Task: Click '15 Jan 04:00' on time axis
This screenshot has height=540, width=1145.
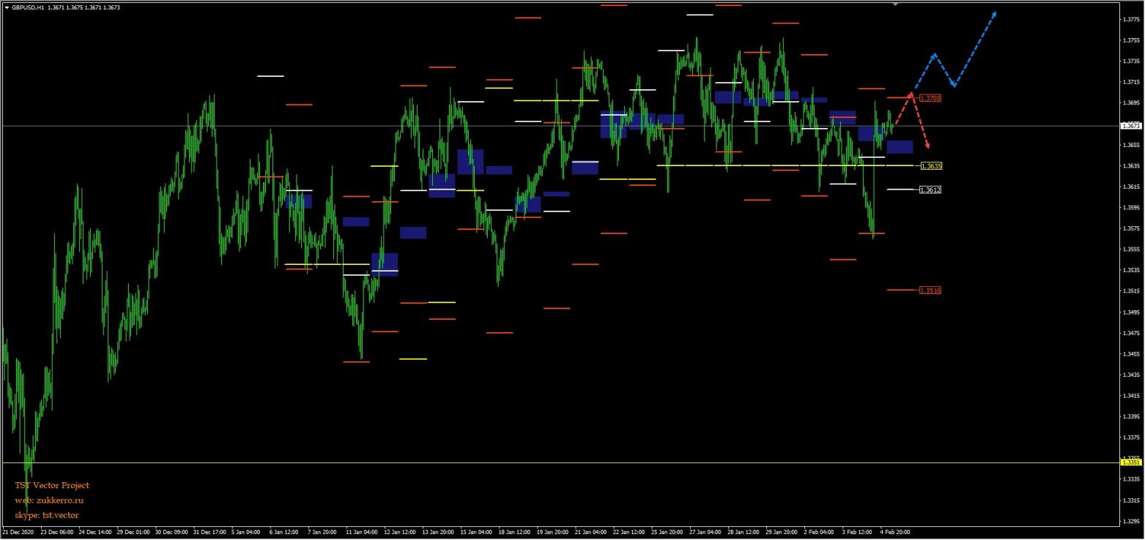Action: tap(476, 532)
